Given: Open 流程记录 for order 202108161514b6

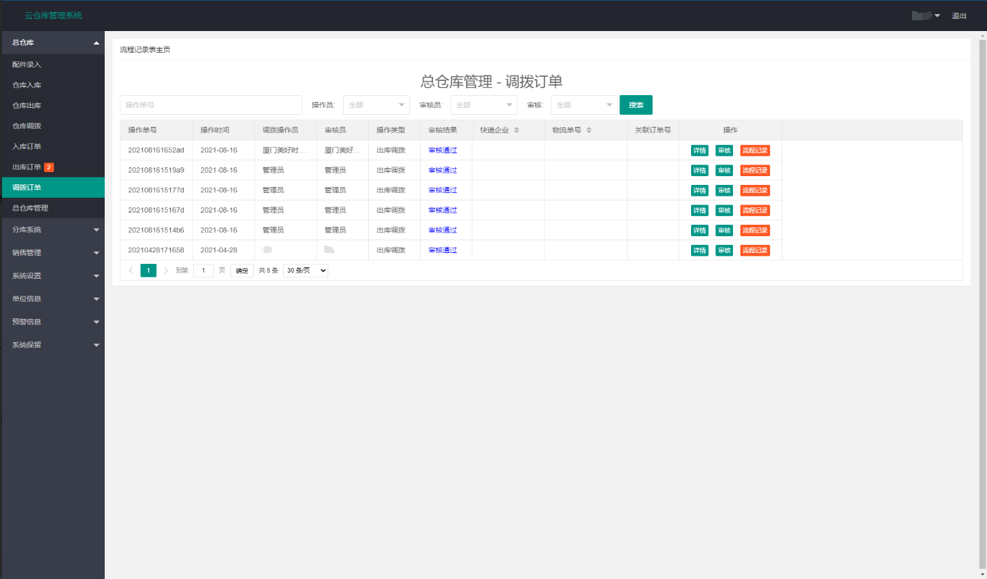Looking at the screenshot, I should pyautogui.click(x=755, y=231).
